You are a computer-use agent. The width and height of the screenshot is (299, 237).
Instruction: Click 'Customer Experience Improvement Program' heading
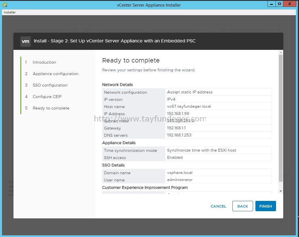tap(145, 187)
